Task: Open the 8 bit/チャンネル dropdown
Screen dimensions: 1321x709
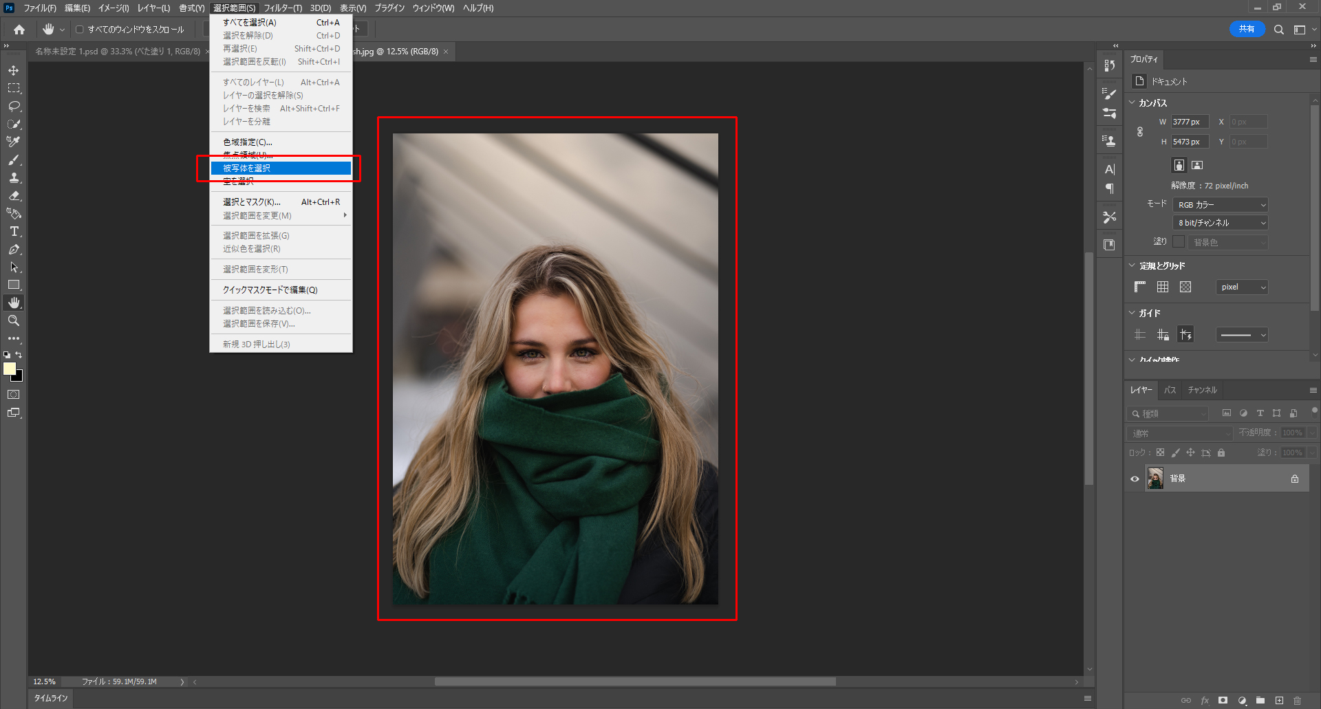Action: pyautogui.click(x=1221, y=223)
